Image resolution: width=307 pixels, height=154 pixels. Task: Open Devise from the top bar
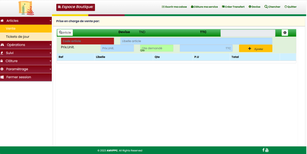tap(255, 7)
